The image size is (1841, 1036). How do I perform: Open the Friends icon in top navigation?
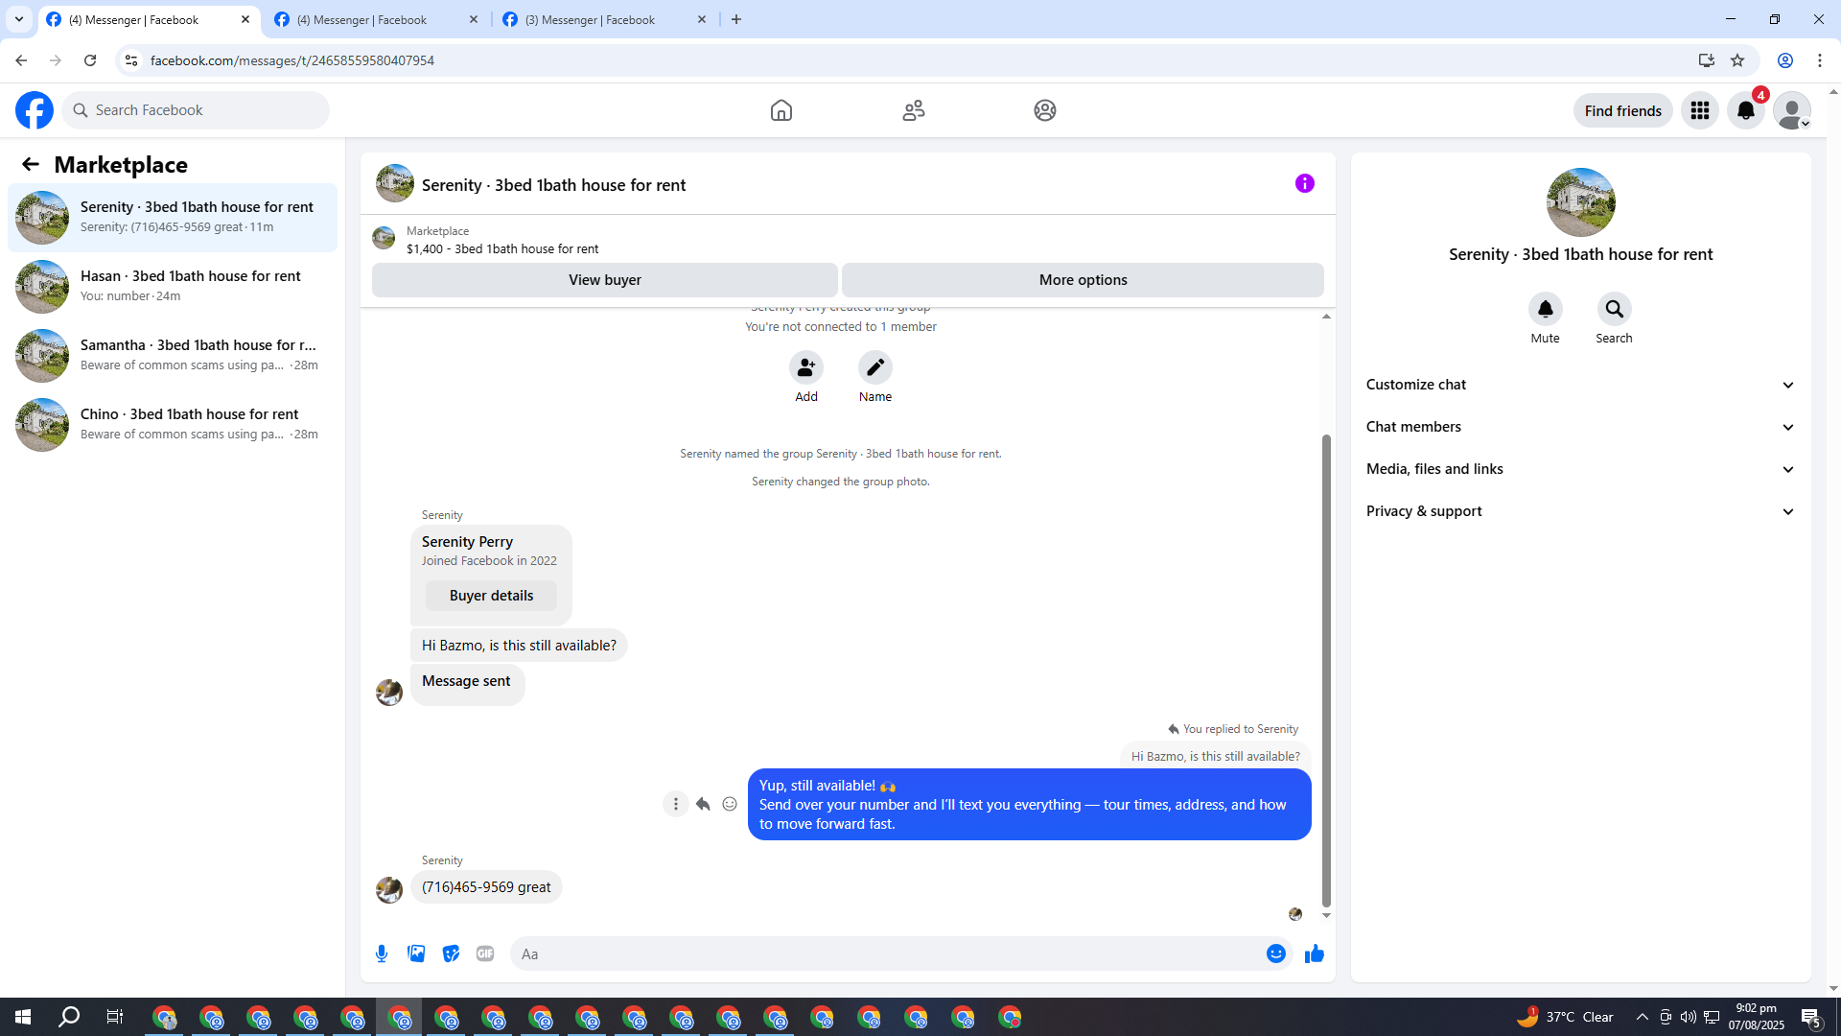tap(914, 110)
